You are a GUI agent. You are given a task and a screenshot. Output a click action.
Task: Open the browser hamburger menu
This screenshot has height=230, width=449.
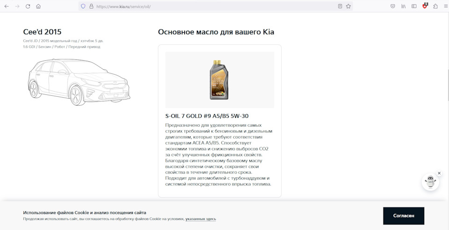[445, 6]
